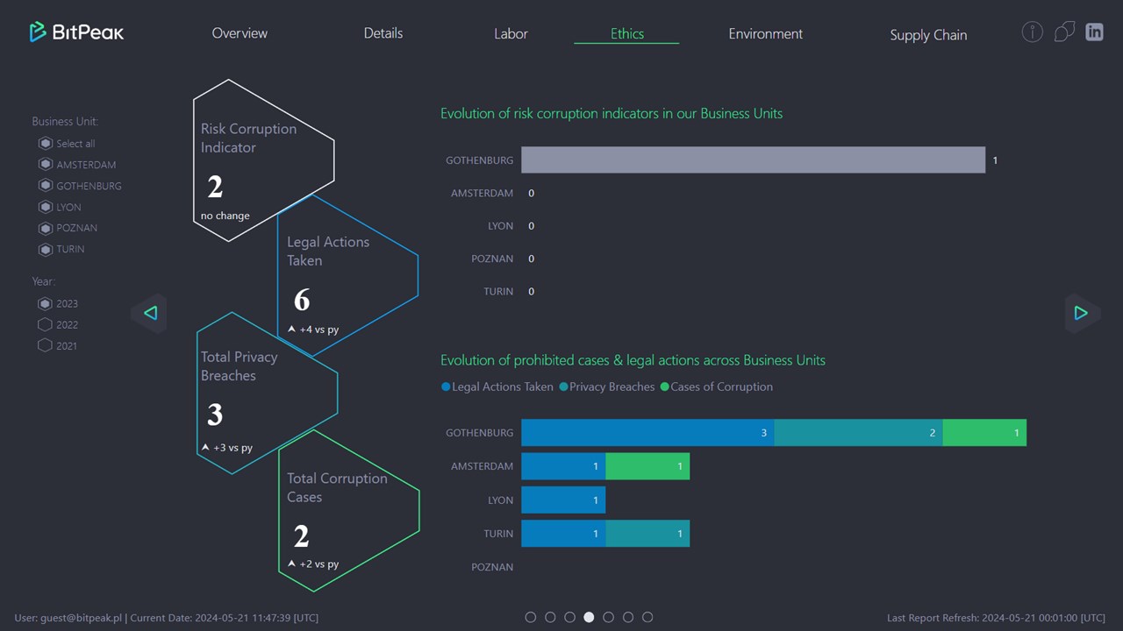Switch to the Overview tab
This screenshot has height=631, width=1123.
(240, 33)
